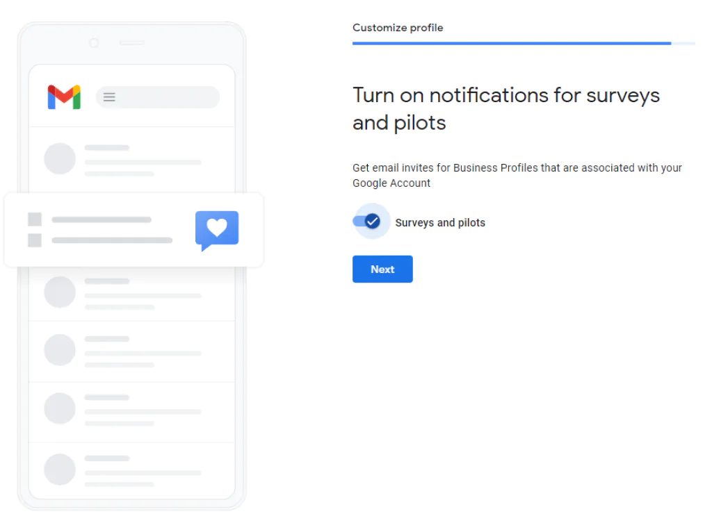Click the highlighted notification card
This screenshot has width=712, height=523.
tap(134, 230)
